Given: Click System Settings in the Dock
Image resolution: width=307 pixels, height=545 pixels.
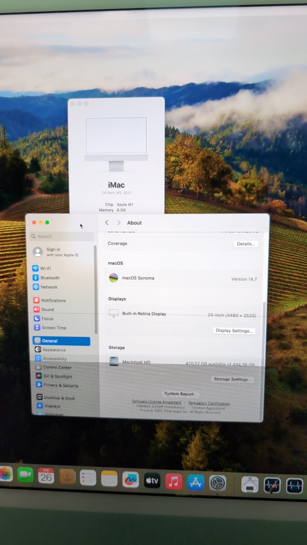Looking at the screenshot, I should [x=218, y=483].
